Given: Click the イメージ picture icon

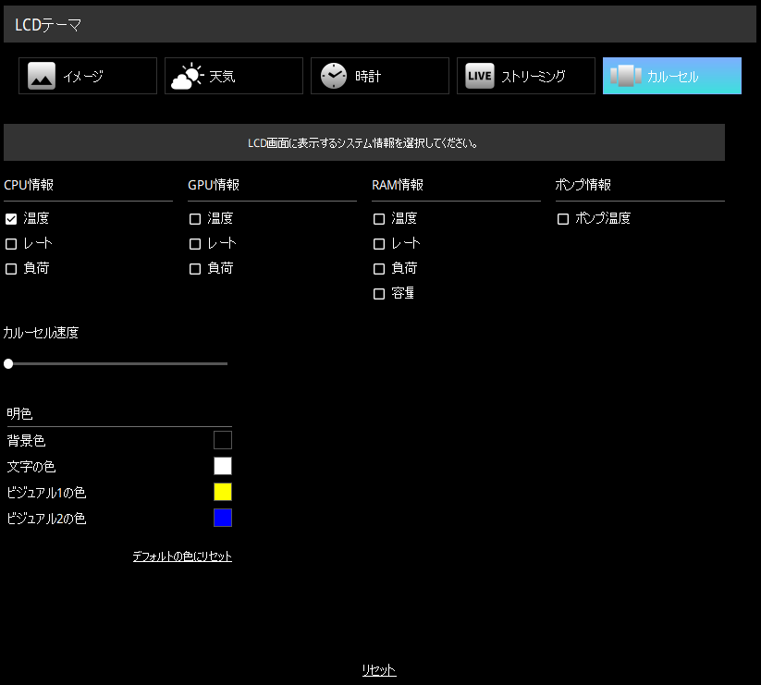Looking at the screenshot, I should [42, 76].
